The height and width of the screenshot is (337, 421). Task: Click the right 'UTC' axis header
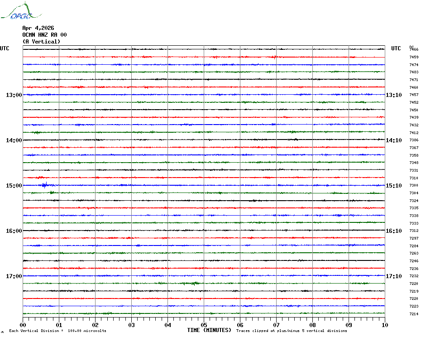[396, 48]
